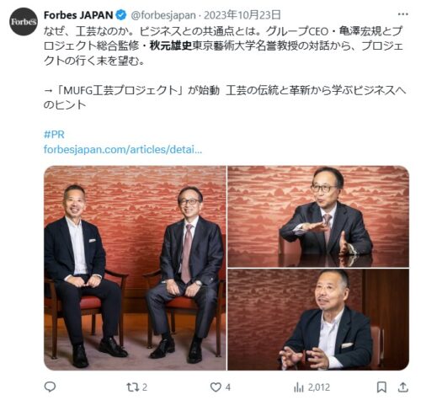Open photo of man in navy blazer
The image size is (421, 400).
pyautogui.click(x=318, y=320)
